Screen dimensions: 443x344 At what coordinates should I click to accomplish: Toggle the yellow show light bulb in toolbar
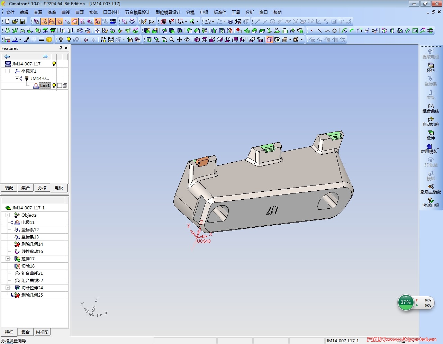click(x=69, y=40)
